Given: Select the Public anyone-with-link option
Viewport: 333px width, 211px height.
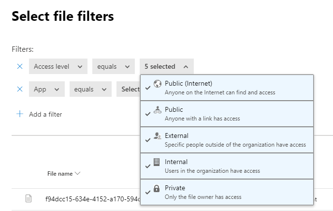Looking at the screenshot, I should coord(227,114).
